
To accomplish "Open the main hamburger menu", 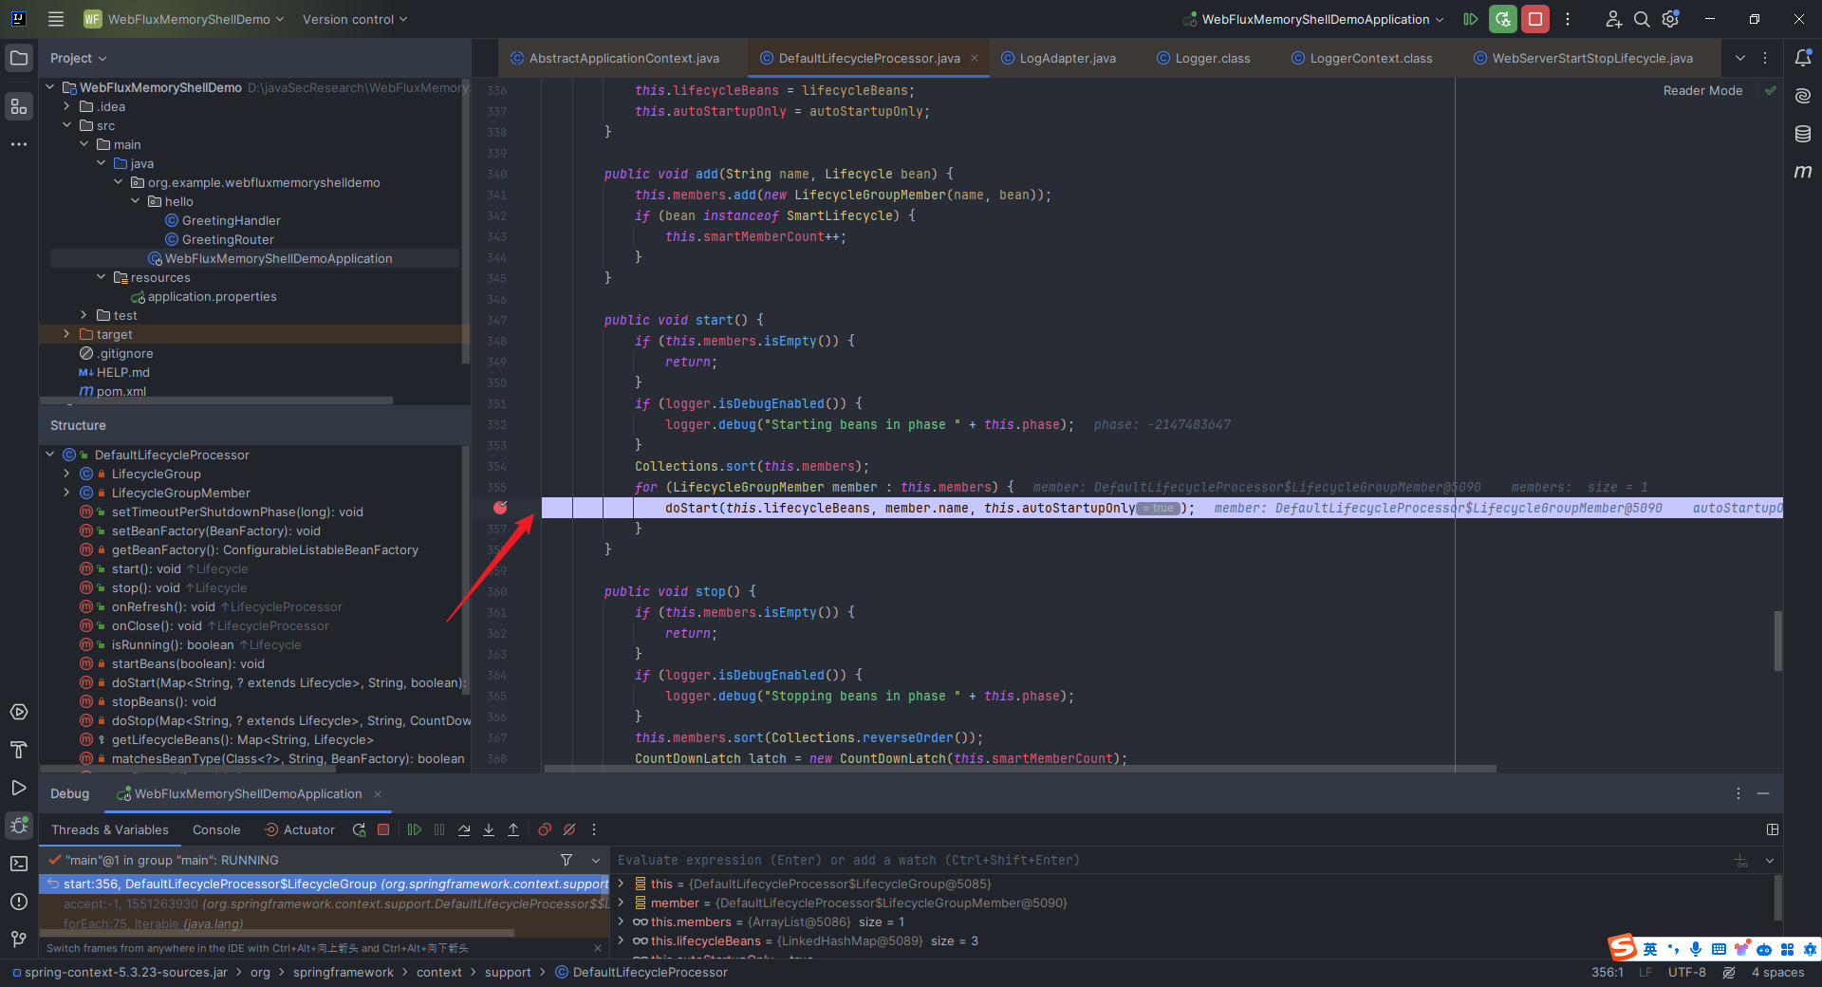I will click(x=56, y=19).
